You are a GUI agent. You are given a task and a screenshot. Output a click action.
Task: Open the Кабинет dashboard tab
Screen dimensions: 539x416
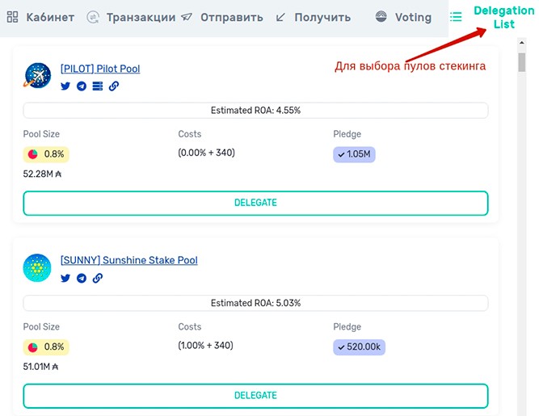pos(40,17)
